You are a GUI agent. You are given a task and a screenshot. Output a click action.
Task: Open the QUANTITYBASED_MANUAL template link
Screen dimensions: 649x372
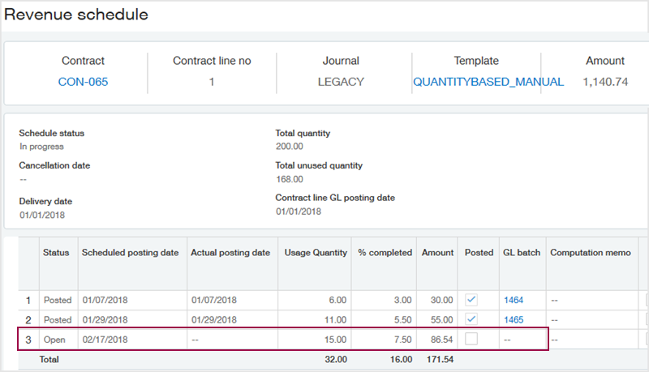(x=488, y=82)
